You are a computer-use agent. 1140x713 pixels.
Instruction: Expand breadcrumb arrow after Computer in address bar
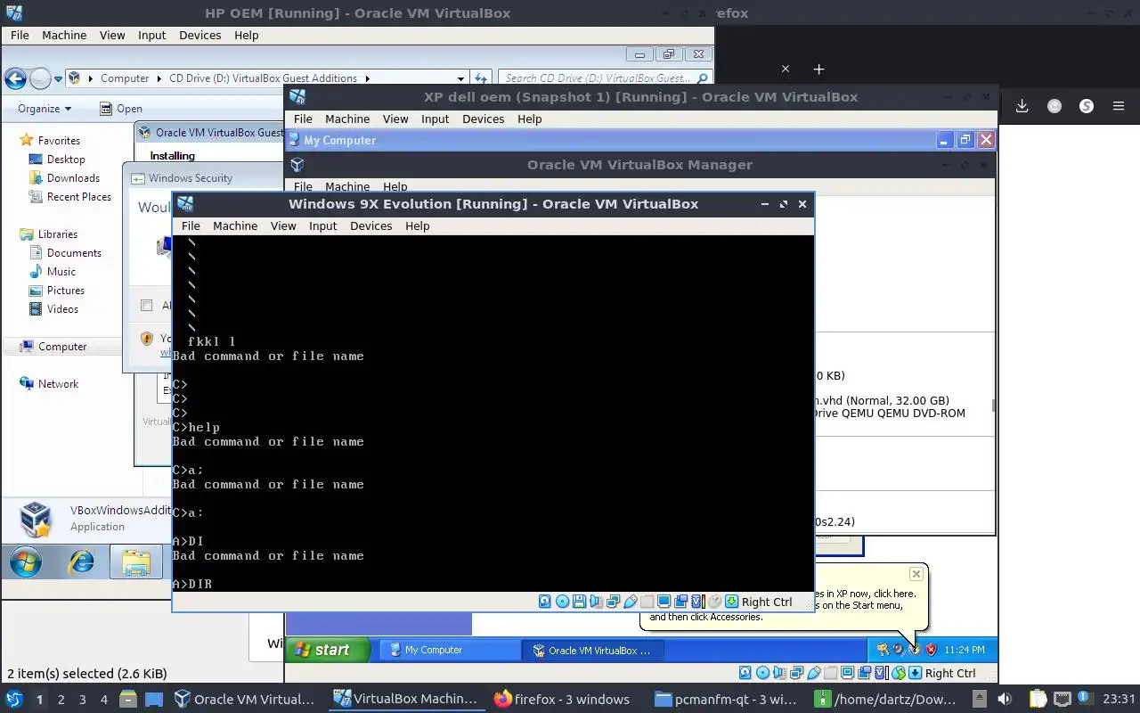click(x=159, y=78)
